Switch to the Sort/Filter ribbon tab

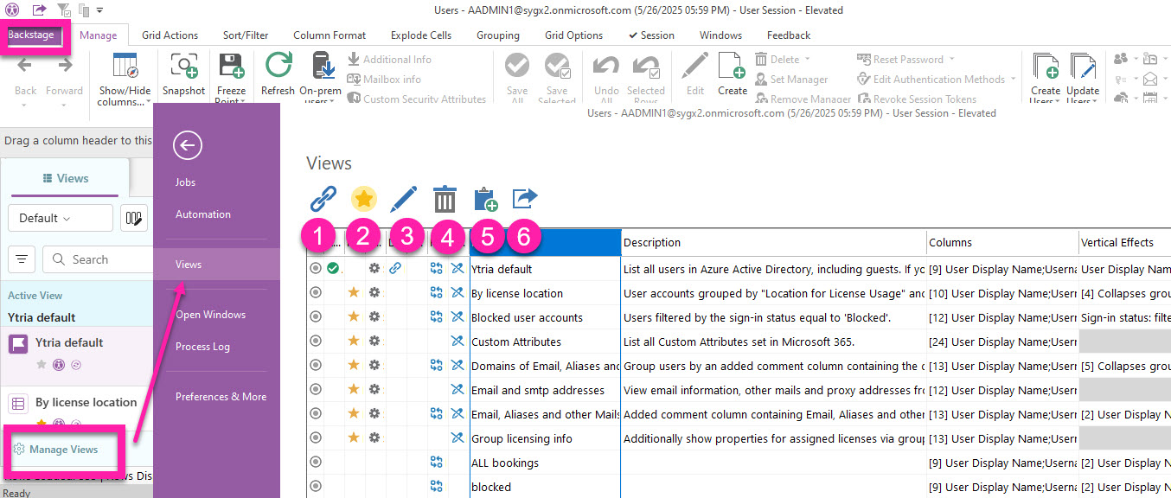[x=245, y=35]
